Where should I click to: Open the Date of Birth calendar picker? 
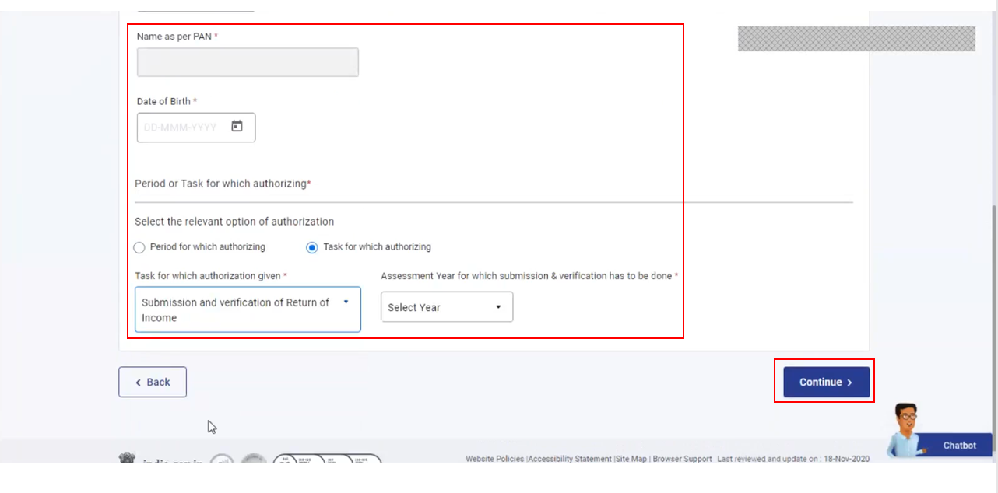point(237,127)
